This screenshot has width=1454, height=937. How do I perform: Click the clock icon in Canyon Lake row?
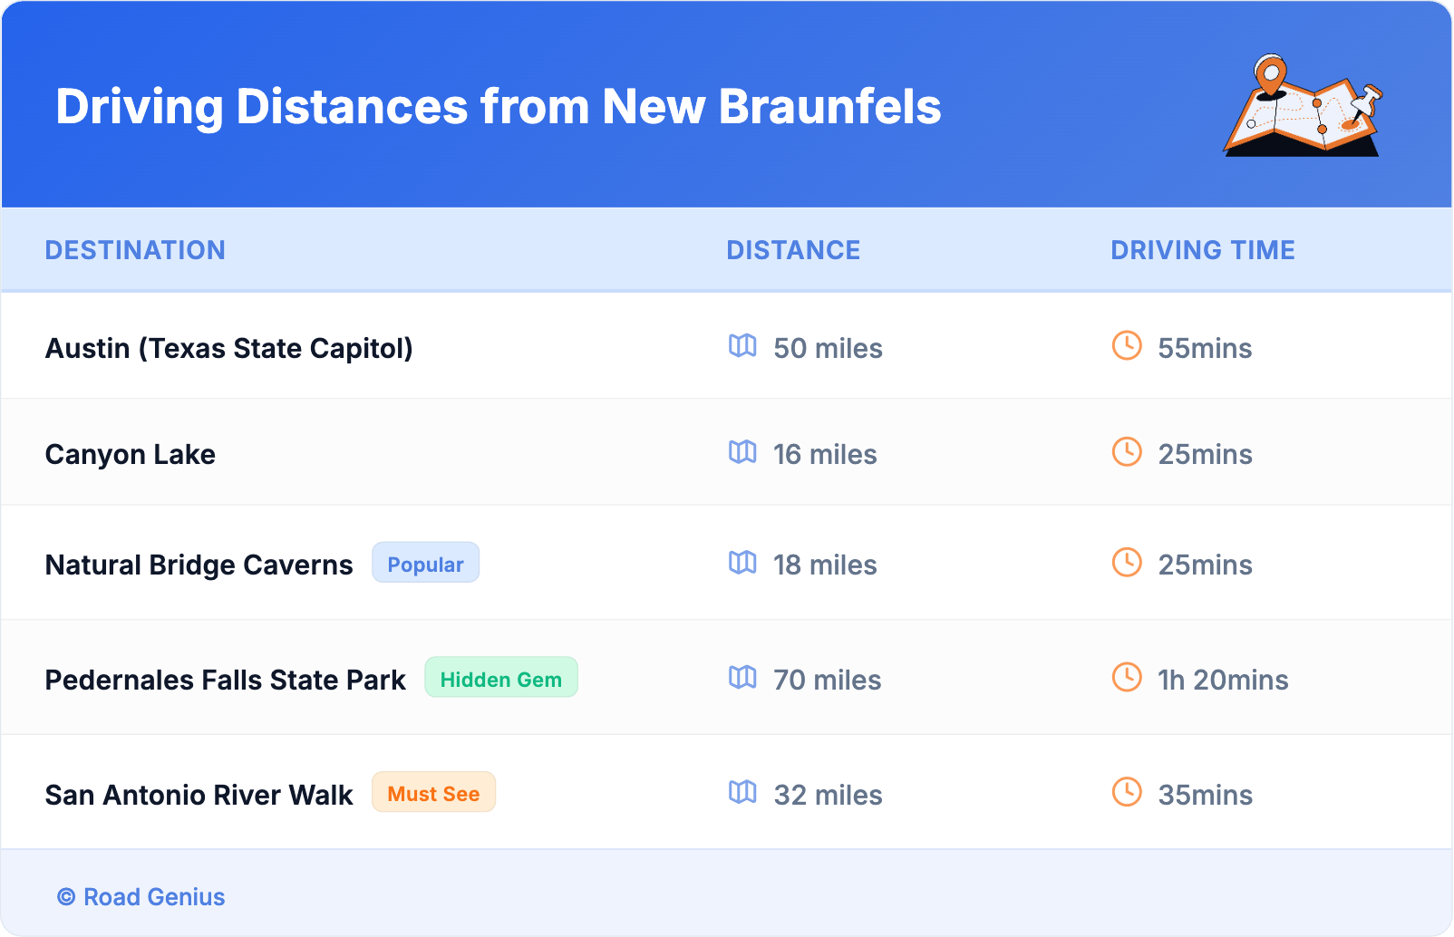coord(1127,452)
